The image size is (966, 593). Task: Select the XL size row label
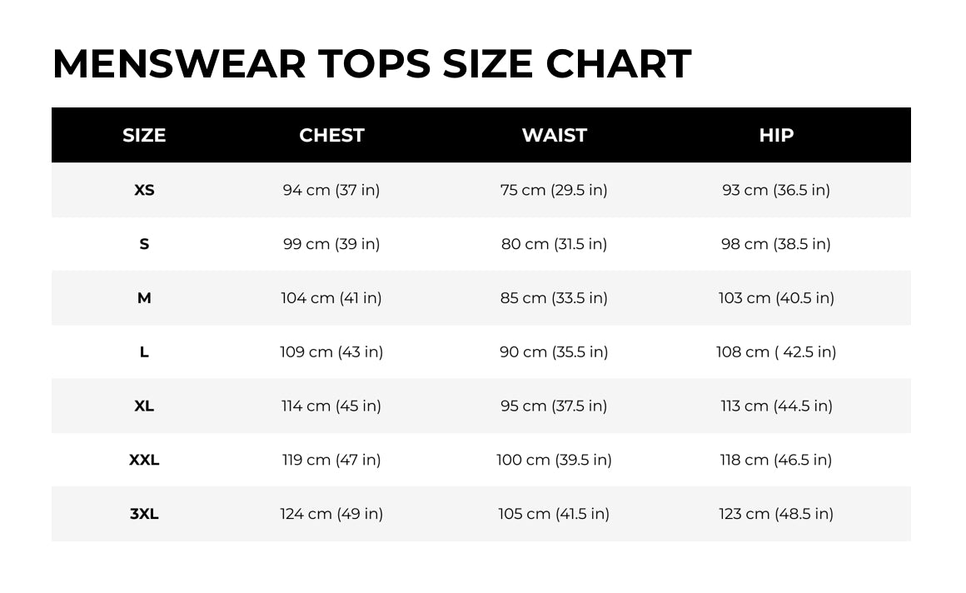[144, 406]
